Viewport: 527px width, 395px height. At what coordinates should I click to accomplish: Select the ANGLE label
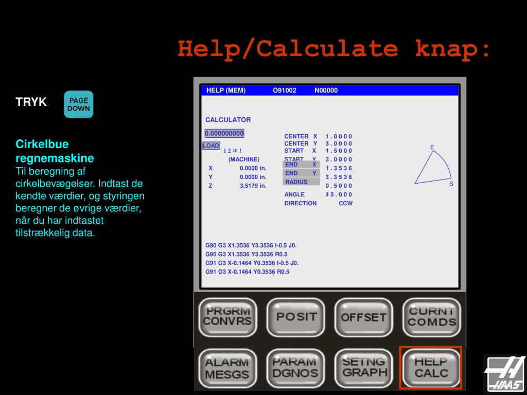294,194
